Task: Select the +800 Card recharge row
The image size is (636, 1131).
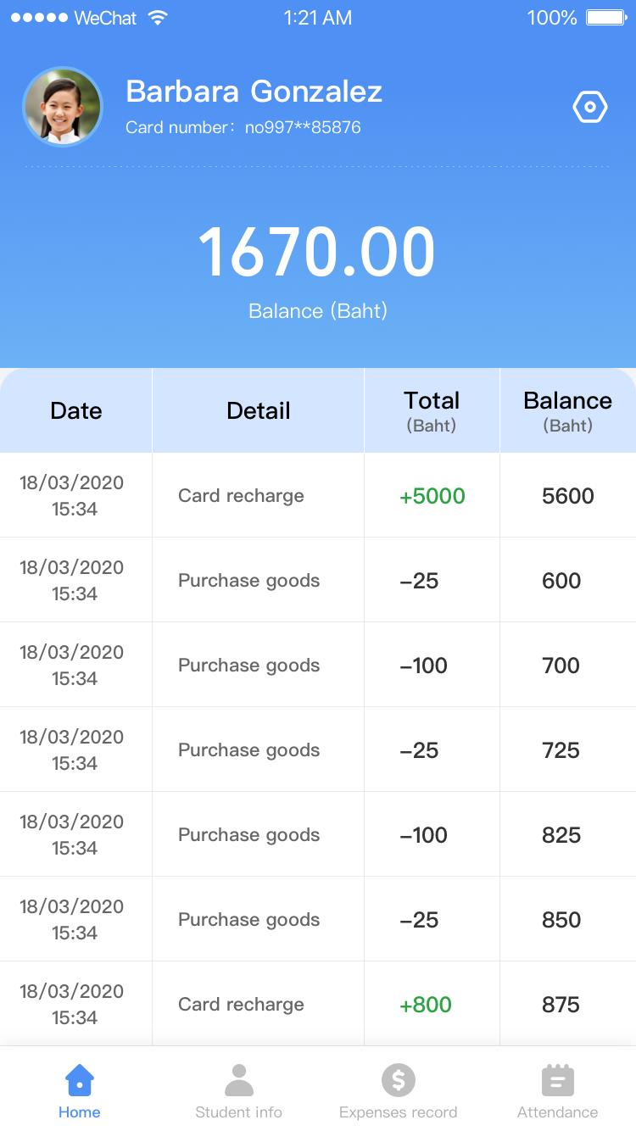Action: tap(318, 1004)
